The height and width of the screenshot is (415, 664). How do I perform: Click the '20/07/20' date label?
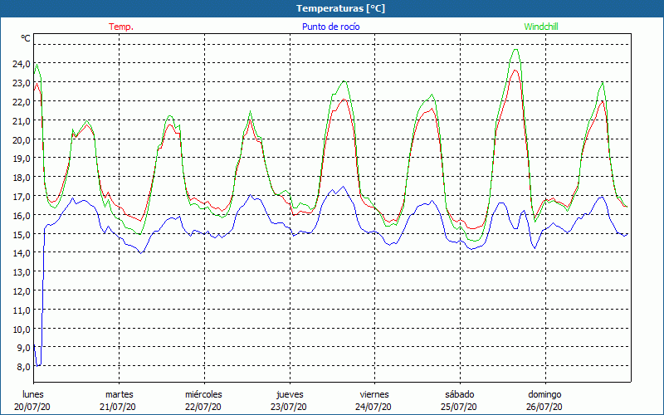point(32,407)
